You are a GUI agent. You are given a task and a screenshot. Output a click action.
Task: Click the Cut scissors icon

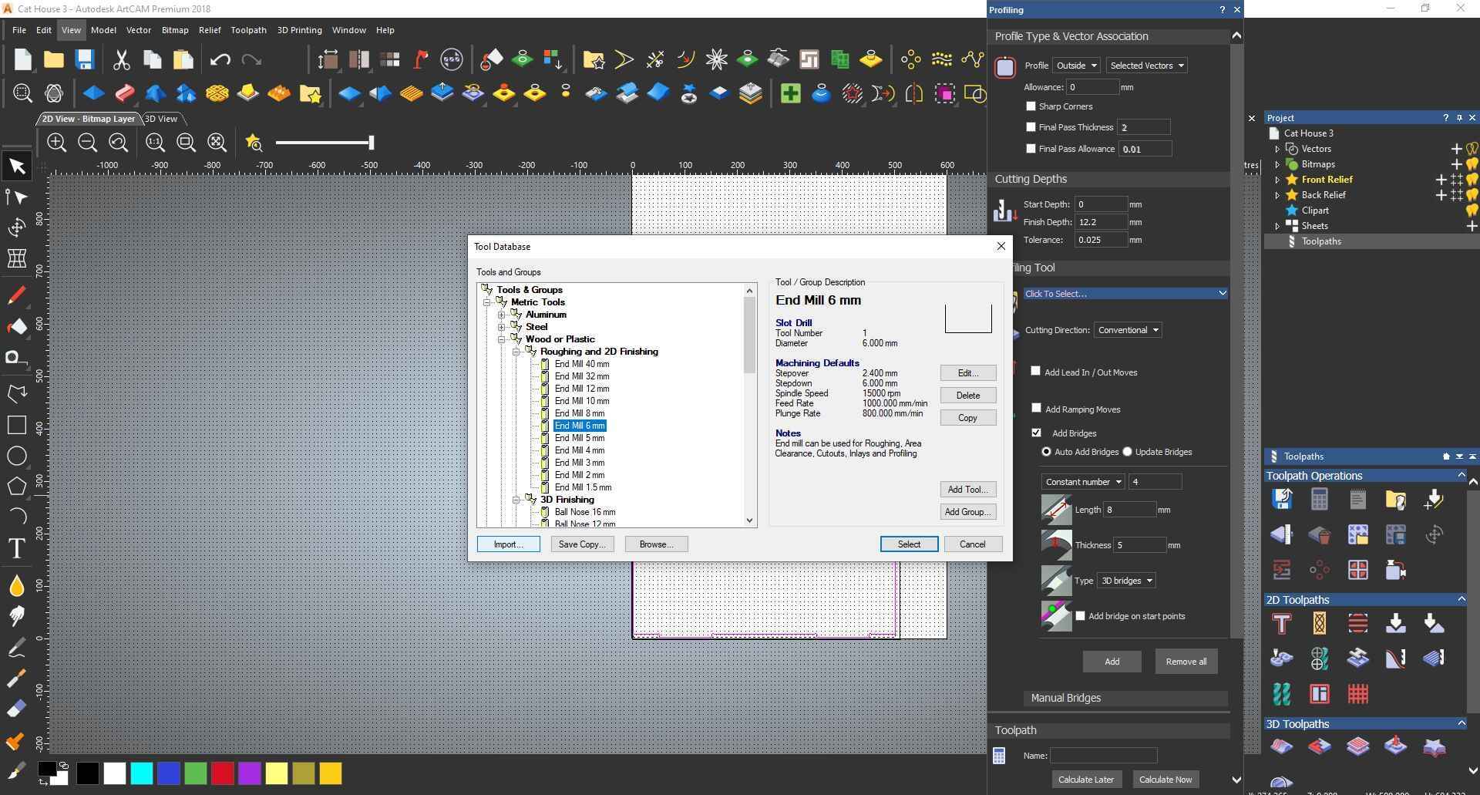(121, 59)
